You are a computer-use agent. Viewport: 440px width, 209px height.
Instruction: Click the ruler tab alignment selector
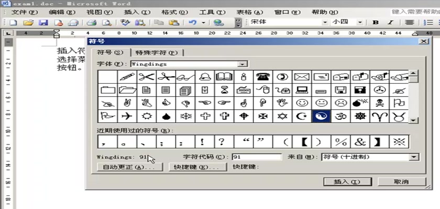(x=8, y=33)
